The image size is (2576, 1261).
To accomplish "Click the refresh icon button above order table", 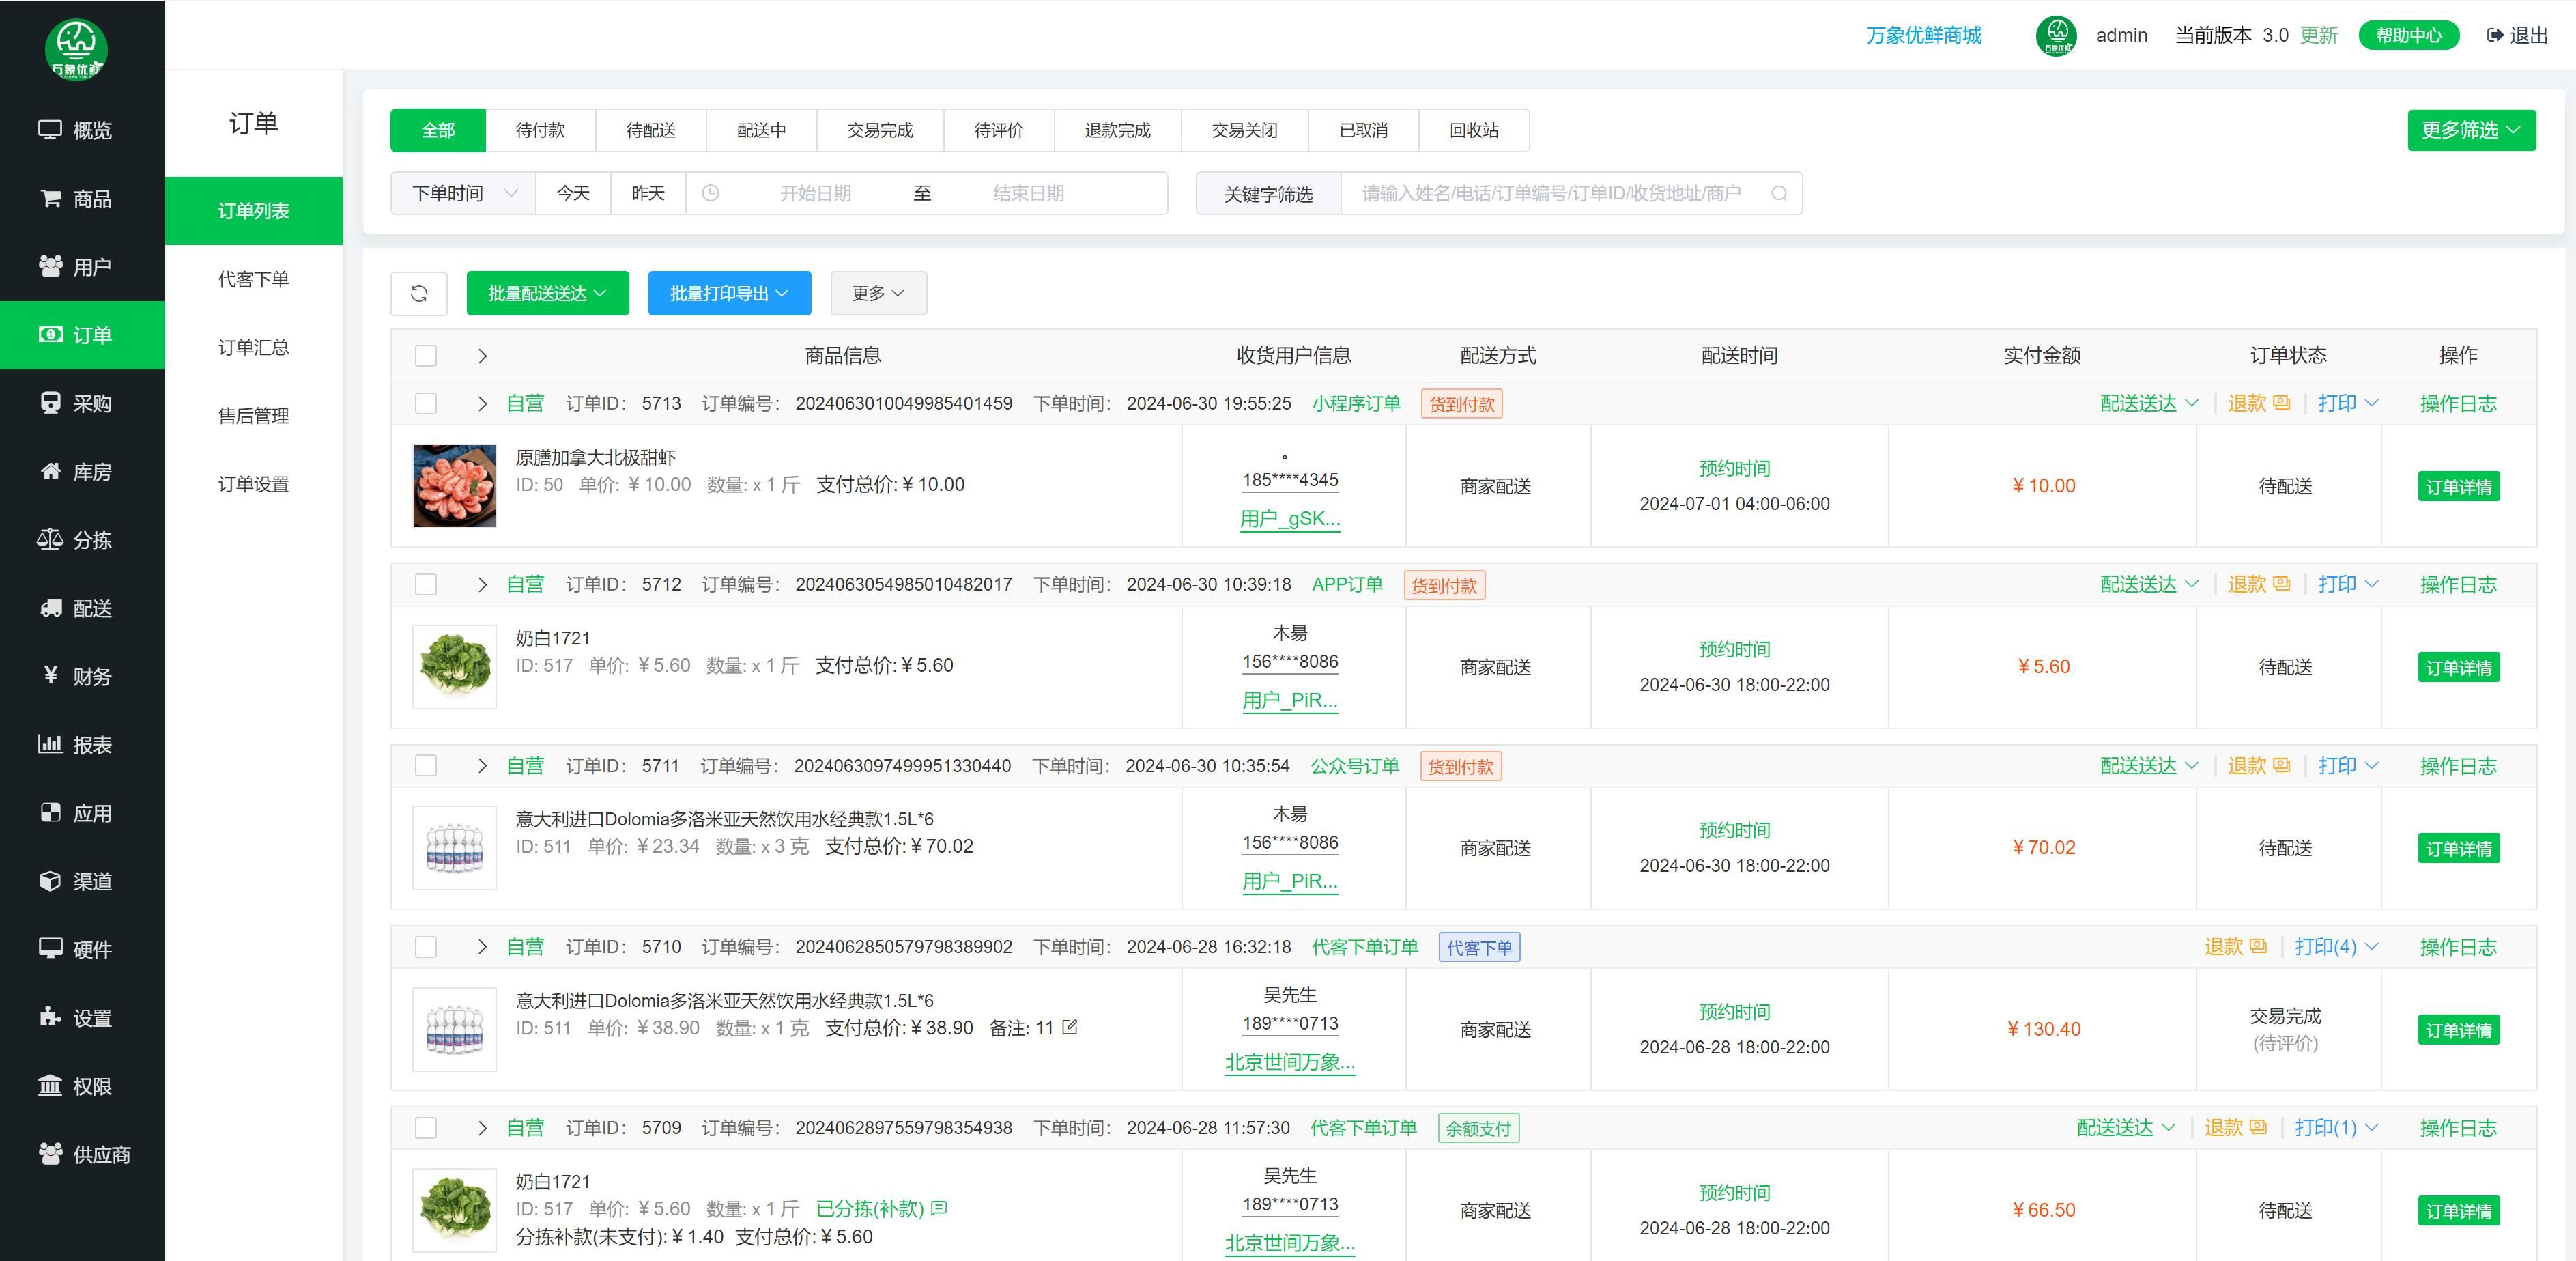I will coord(419,293).
